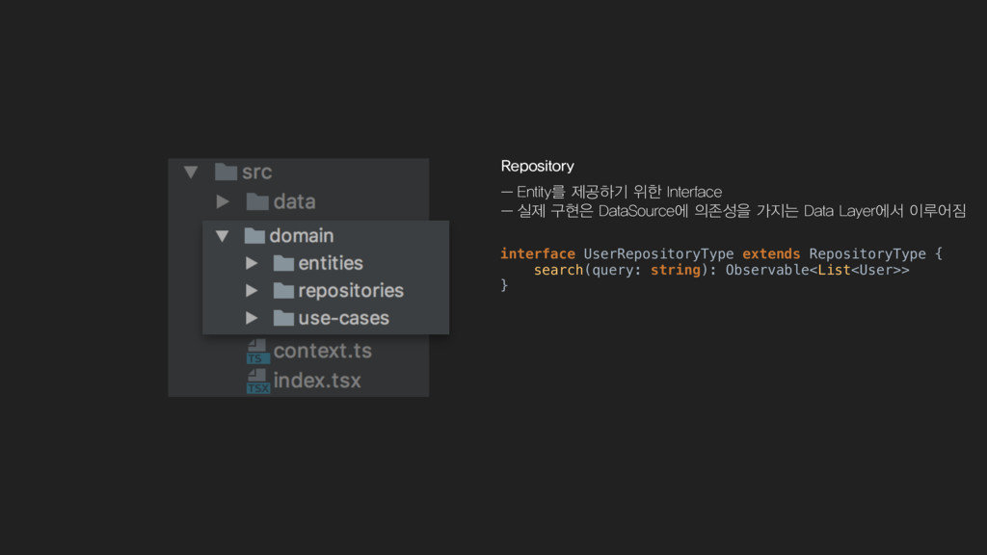Image resolution: width=987 pixels, height=555 pixels.
Task: Select the index.tsx file name
Action: coord(317,381)
